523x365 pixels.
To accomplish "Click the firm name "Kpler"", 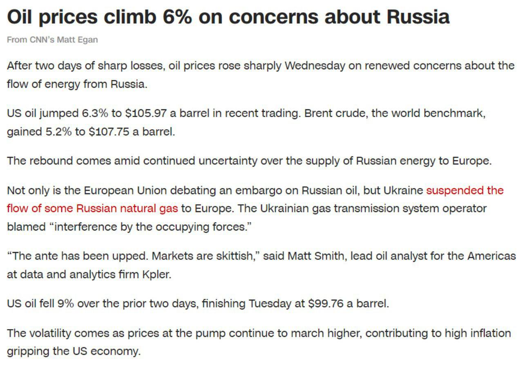I will pyautogui.click(x=156, y=274).
